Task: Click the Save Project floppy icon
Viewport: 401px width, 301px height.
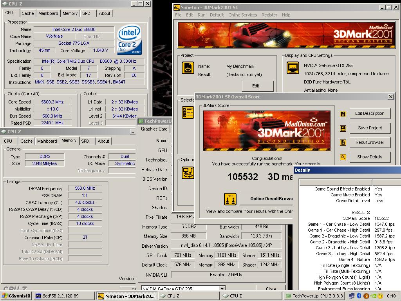Action: click(x=343, y=128)
